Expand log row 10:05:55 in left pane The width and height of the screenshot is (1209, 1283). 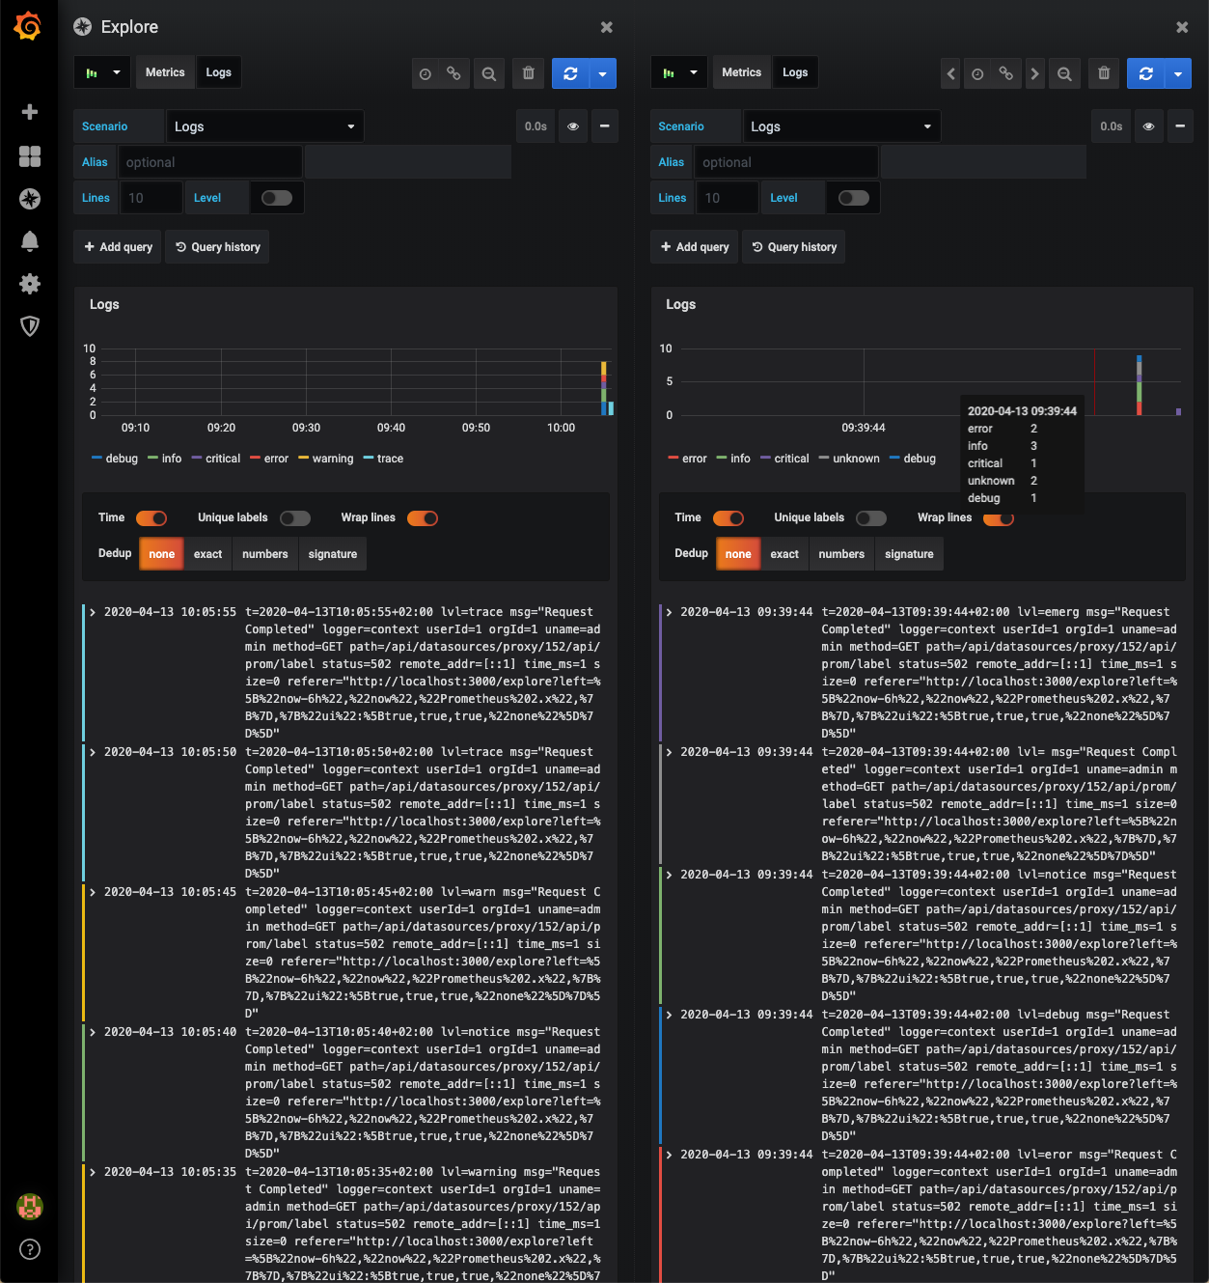click(x=93, y=612)
